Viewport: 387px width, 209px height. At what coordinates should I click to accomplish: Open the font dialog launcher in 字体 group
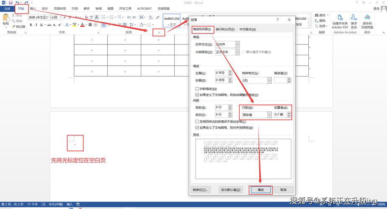click(98, 33)
